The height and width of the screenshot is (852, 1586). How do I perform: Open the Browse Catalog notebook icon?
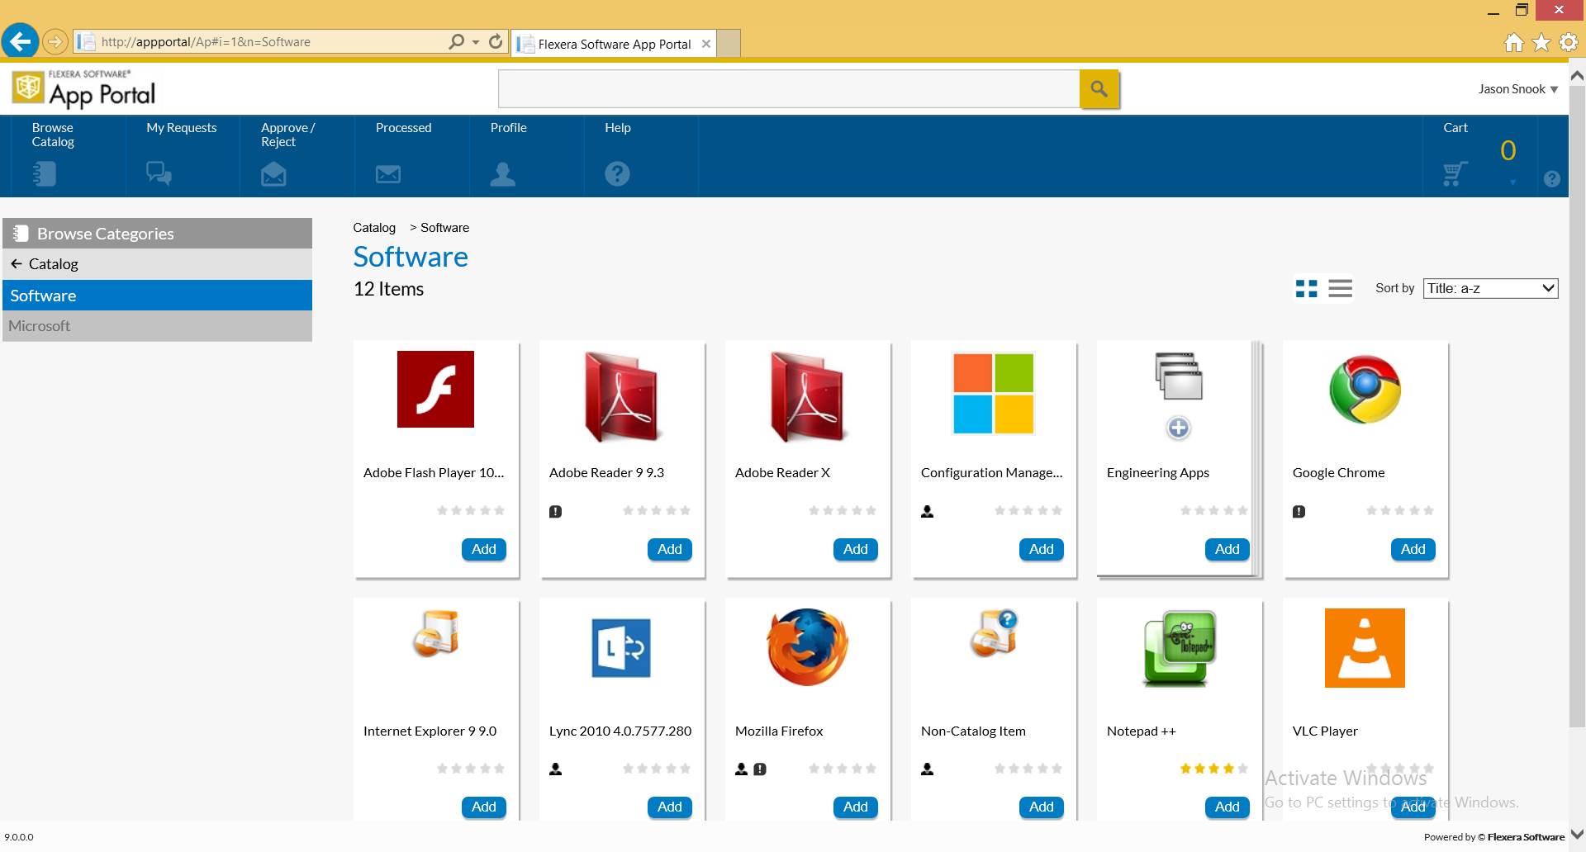(x=44, y=173)
